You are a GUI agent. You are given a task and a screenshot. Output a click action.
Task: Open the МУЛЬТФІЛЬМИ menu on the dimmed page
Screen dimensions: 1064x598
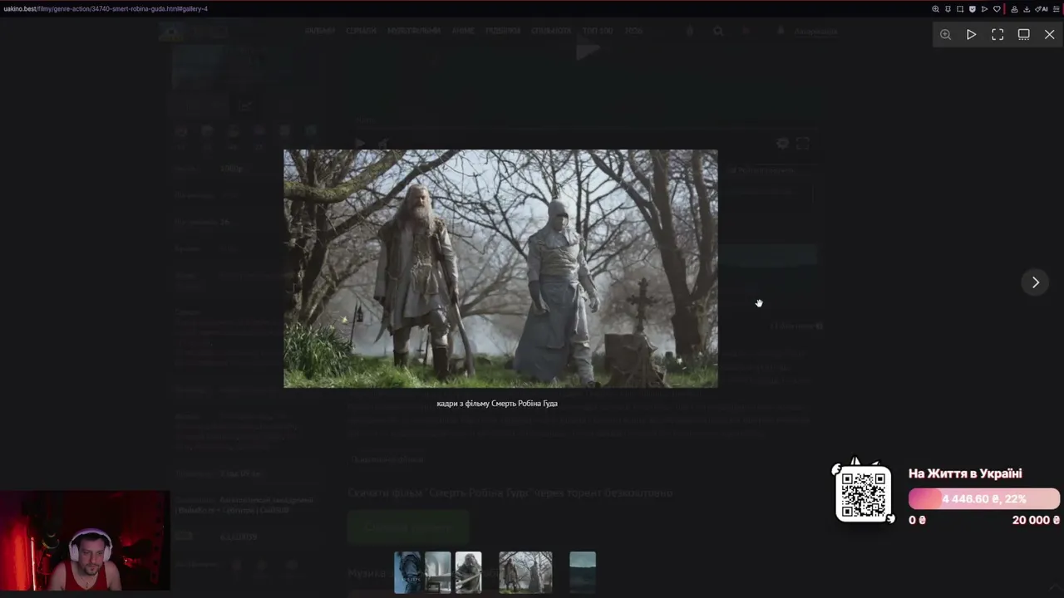pyautogui.click(x=414, y=31)
